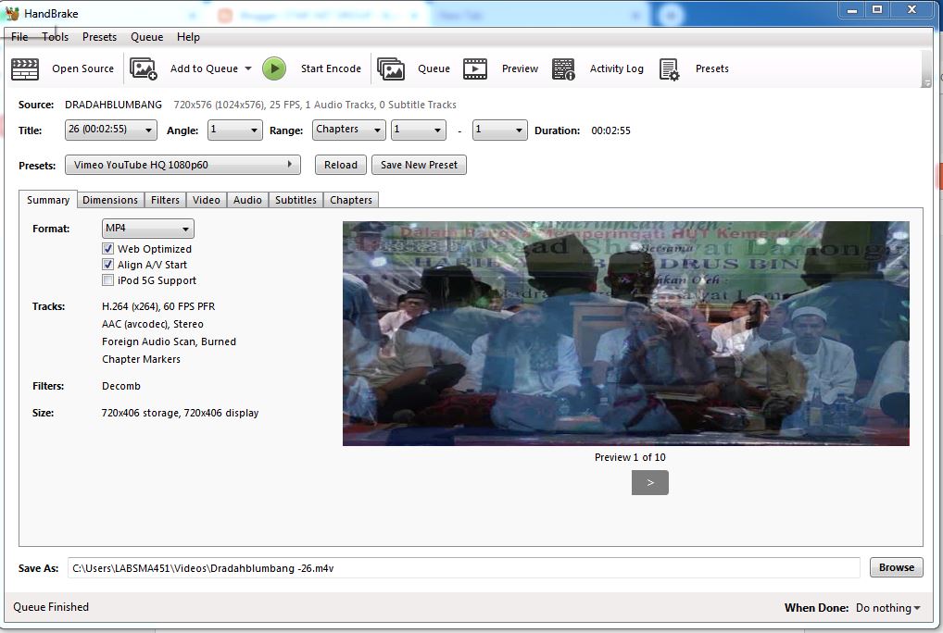Switch to the Chapters tab
943x633 pixels.
[x=351, y=200]
